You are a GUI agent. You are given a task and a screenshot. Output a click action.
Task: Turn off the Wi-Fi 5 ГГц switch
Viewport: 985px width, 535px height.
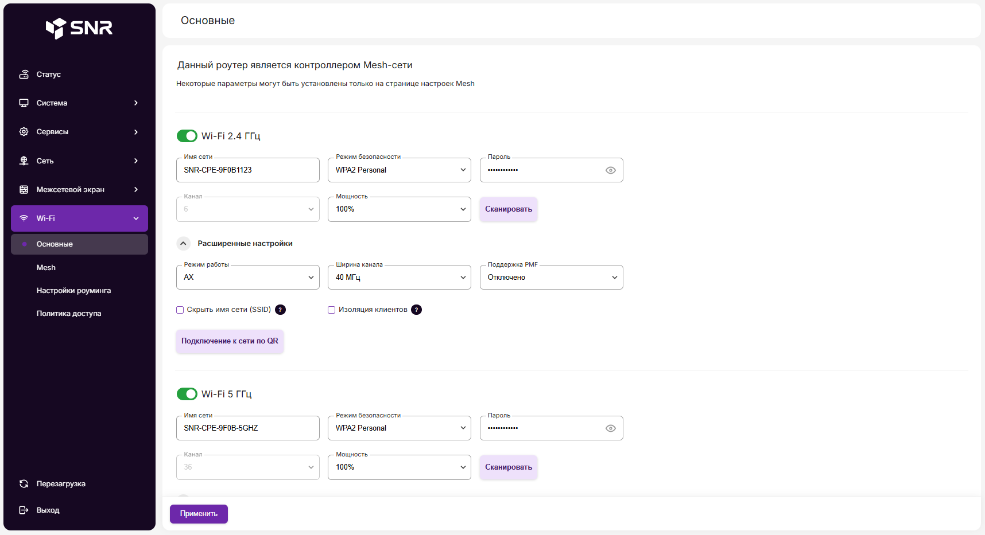(x=187, y=394)
